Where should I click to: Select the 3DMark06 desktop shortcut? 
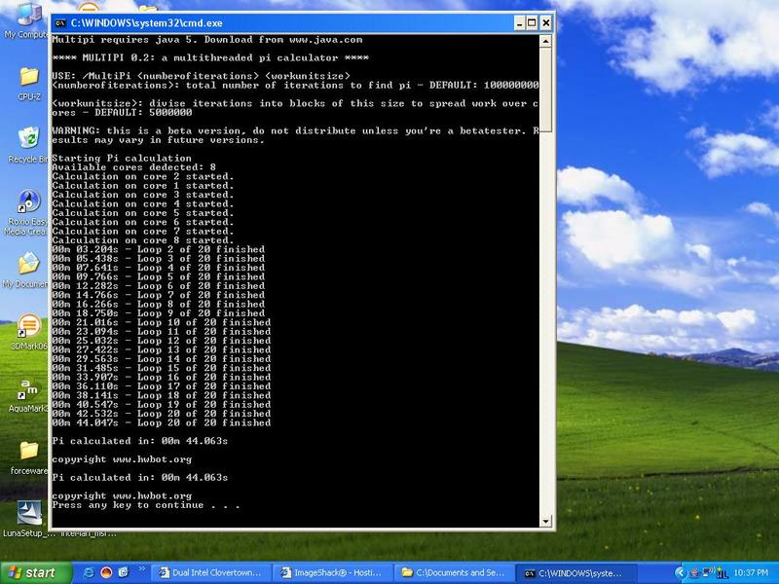tap(29, 332)
